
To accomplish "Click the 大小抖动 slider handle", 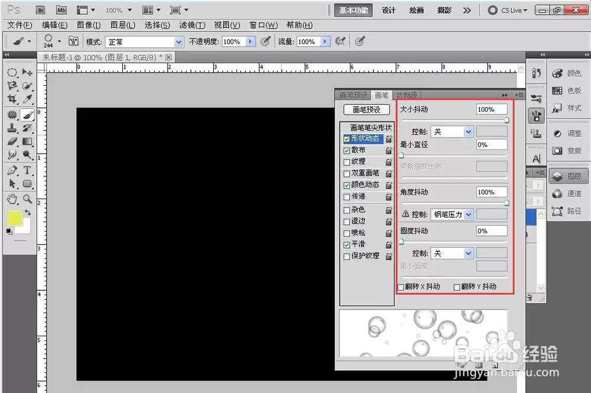I will coord(506,120).
